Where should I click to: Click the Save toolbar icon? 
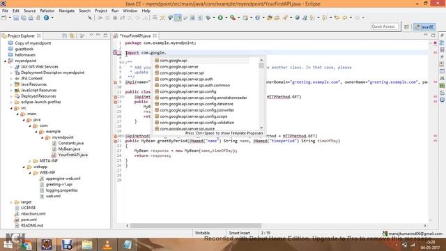pos(16,17)
